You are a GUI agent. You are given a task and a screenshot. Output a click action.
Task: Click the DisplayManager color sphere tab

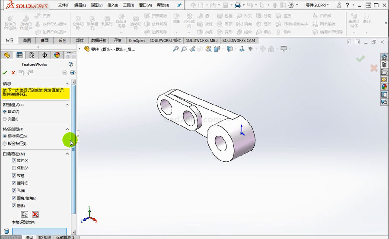(x=57, y=55)
